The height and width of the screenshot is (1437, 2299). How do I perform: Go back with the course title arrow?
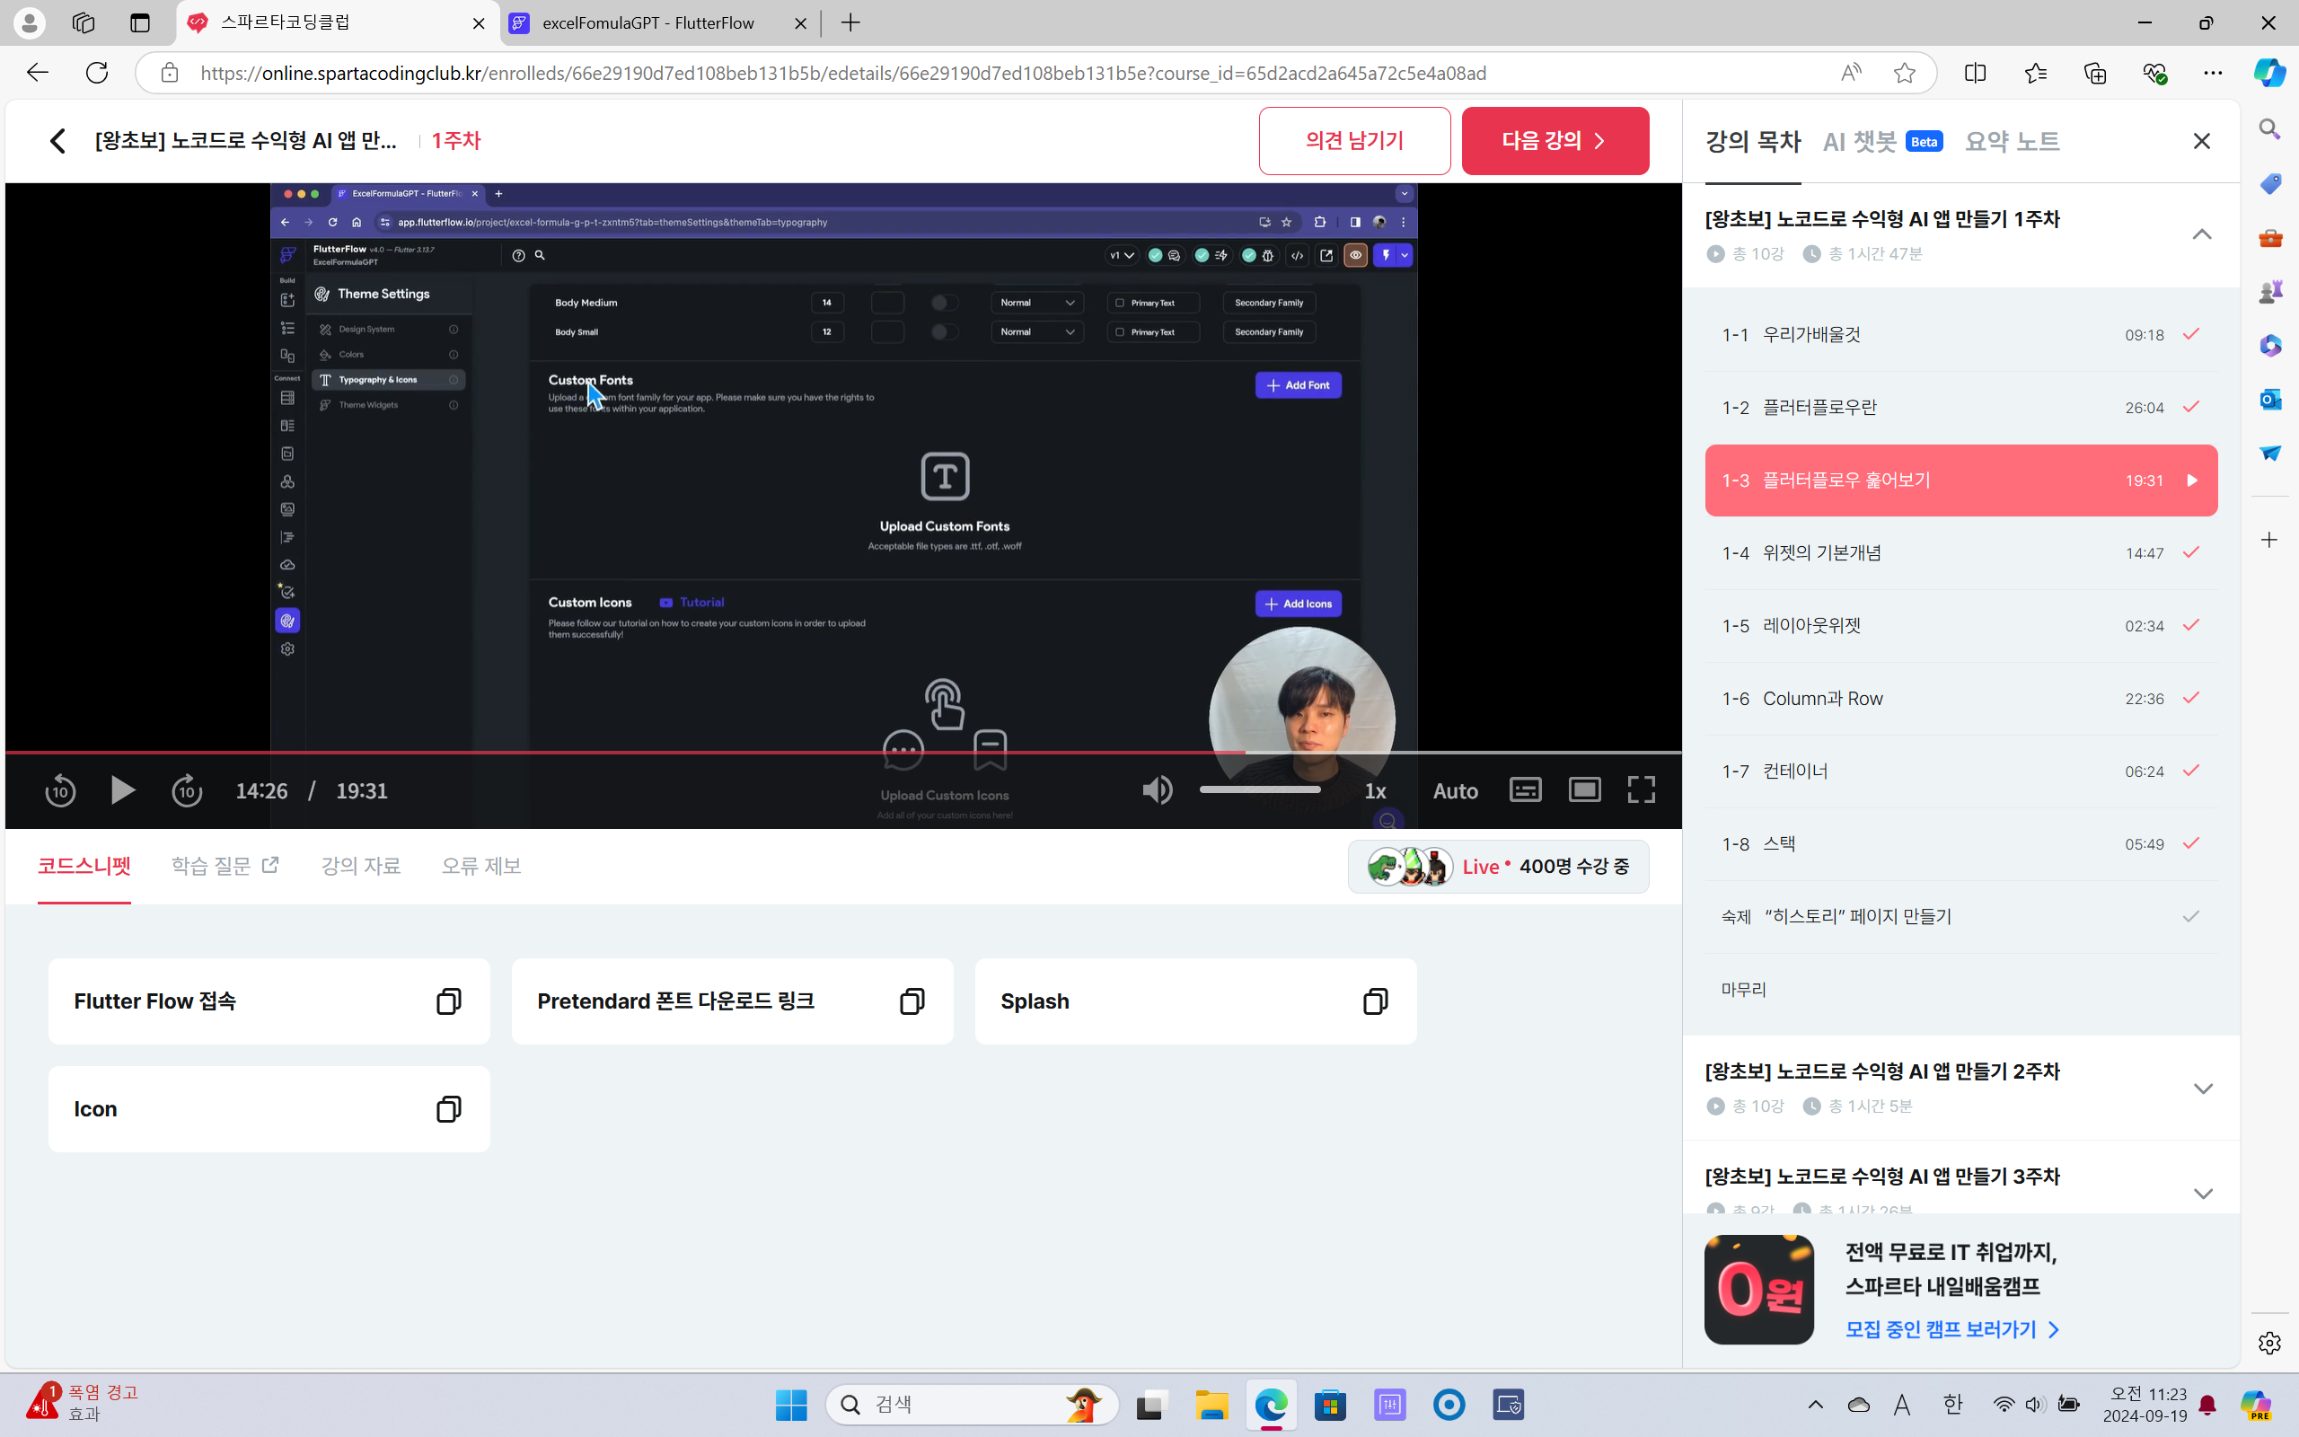(x=57, y=141)
